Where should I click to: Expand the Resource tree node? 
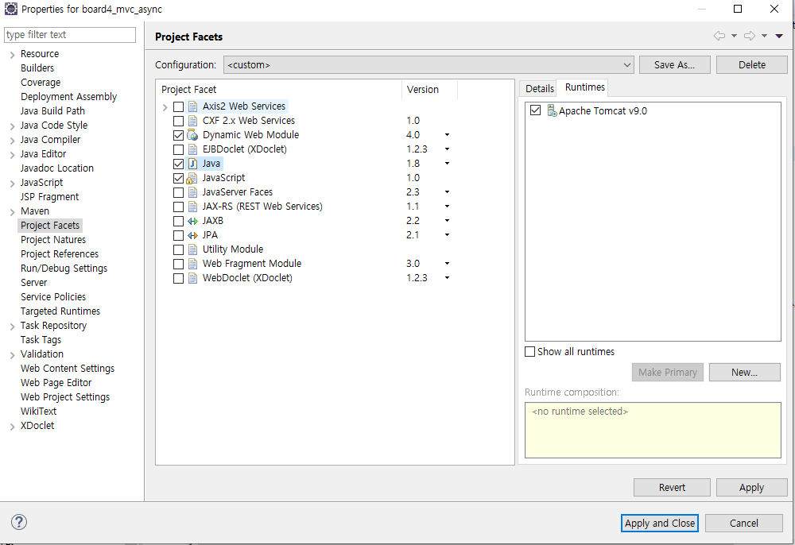tap(12, 55)
